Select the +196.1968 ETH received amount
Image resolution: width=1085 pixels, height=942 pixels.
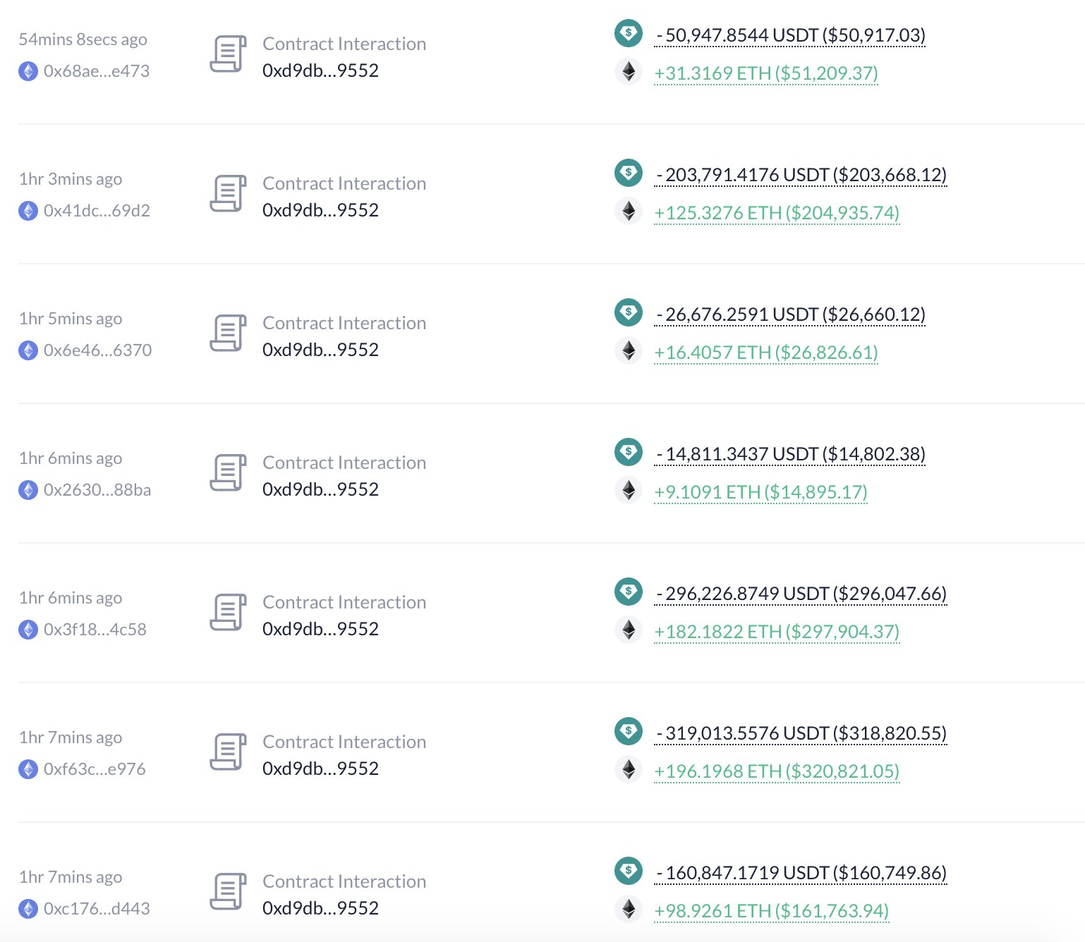point(777,771)
